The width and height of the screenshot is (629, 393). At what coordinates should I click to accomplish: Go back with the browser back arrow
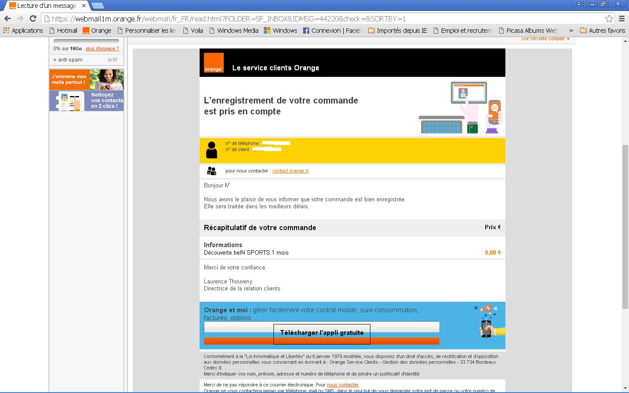7,19
